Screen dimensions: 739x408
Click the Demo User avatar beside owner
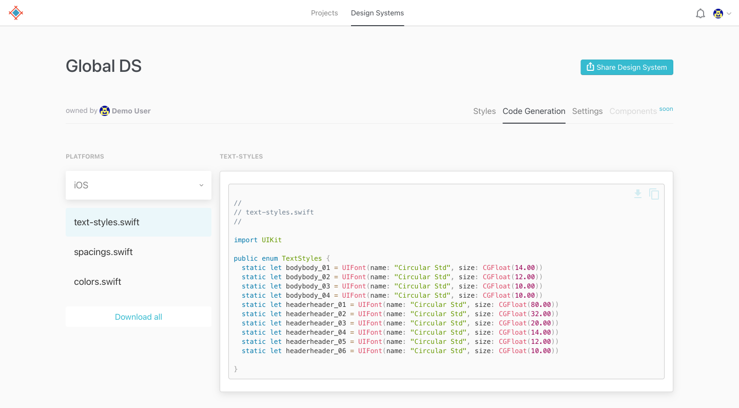(105, 111)
